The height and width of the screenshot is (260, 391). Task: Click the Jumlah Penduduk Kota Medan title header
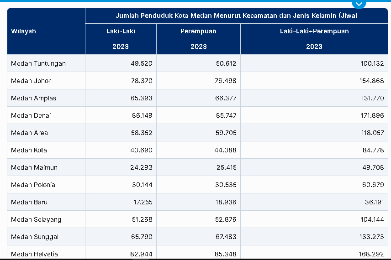[x=236, y=16]
